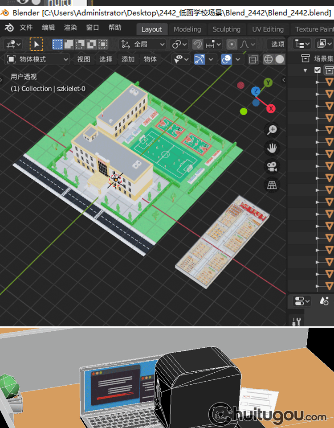Screen dimensions: 334x428
Task: Switch to solid shading
Action: pyautogui.click(x=280, y=59)
